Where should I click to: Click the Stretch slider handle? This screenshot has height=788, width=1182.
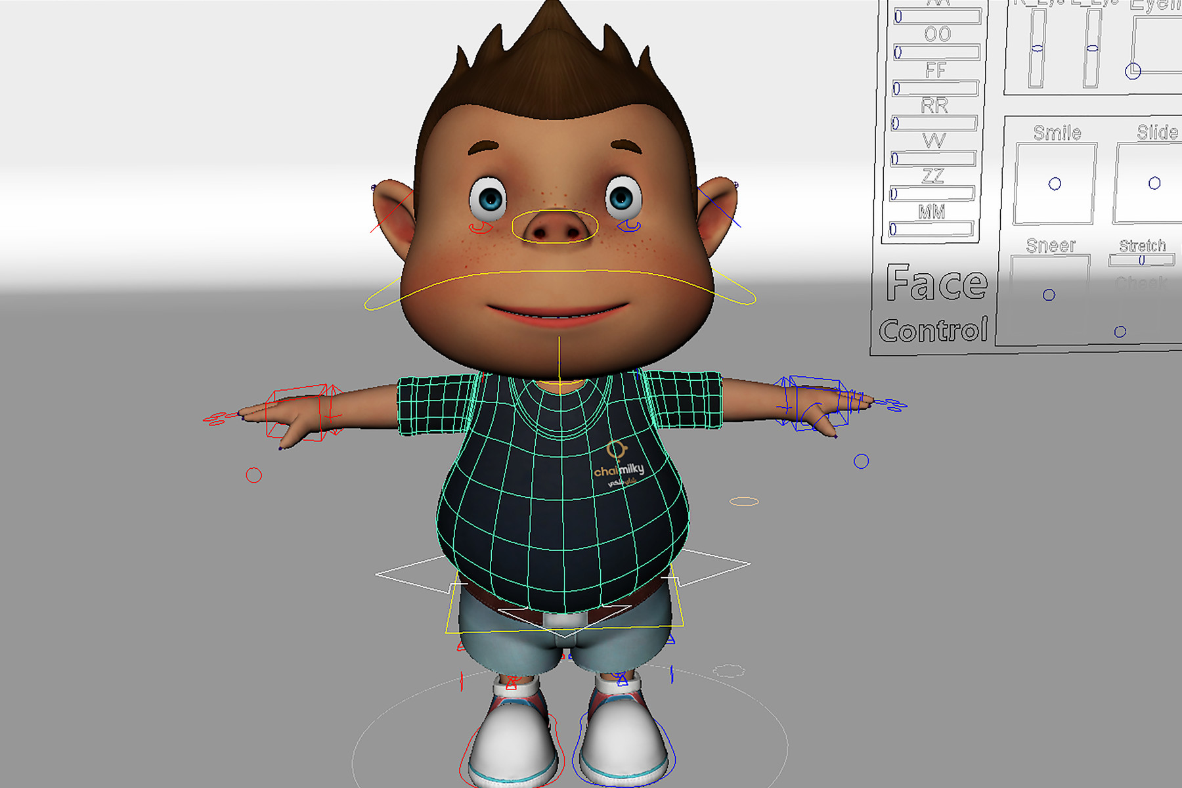click(1141, 260)
